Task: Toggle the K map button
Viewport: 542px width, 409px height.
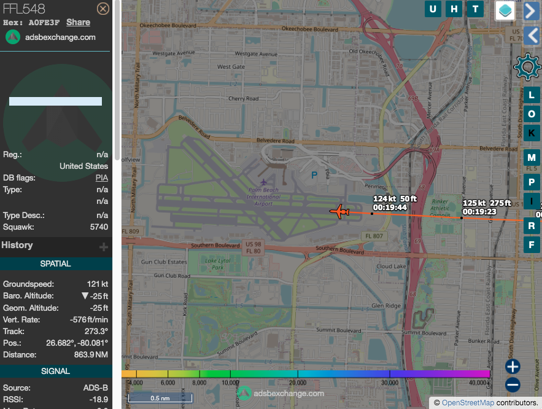Action: pos(532,133)
